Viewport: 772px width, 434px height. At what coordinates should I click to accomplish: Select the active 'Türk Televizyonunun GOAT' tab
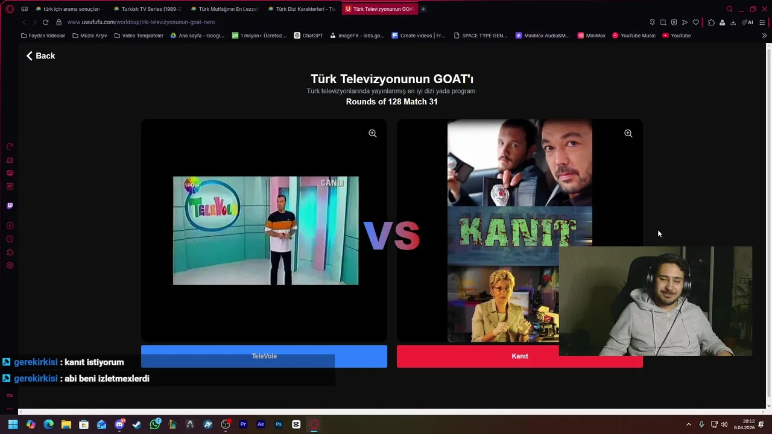point(379,9)
